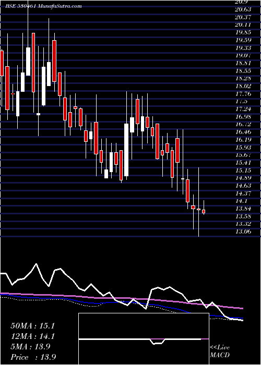
Task: Select the 20.37 price axis label
Action: click(x=243, y=17)
